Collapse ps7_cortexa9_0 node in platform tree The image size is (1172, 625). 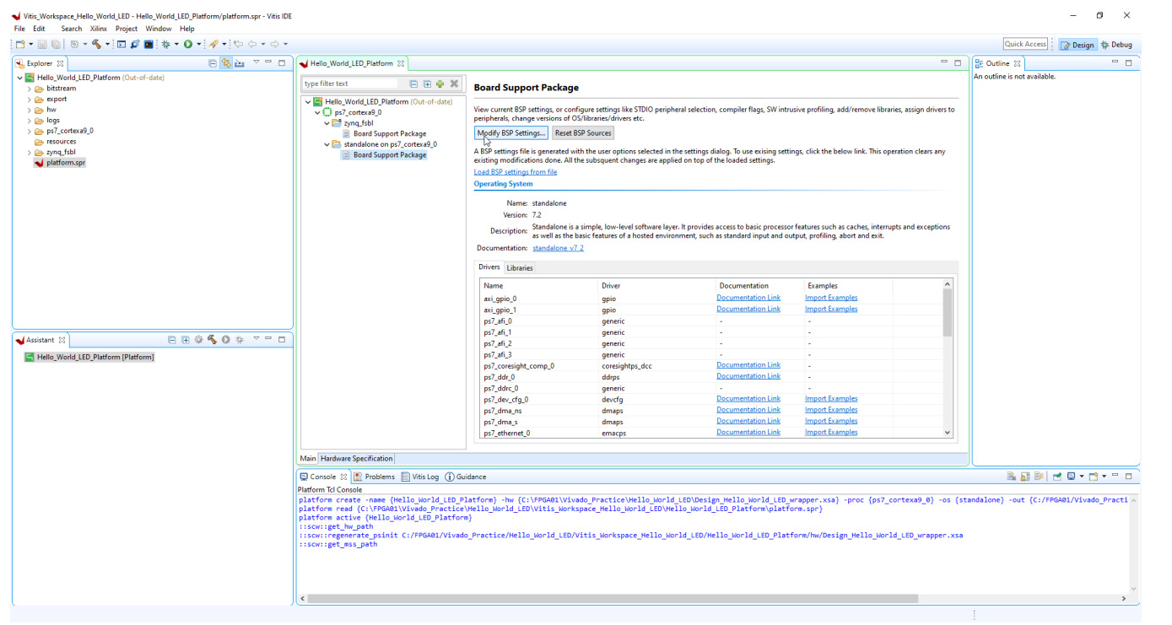pyautogui.click(x=318, y=112)
